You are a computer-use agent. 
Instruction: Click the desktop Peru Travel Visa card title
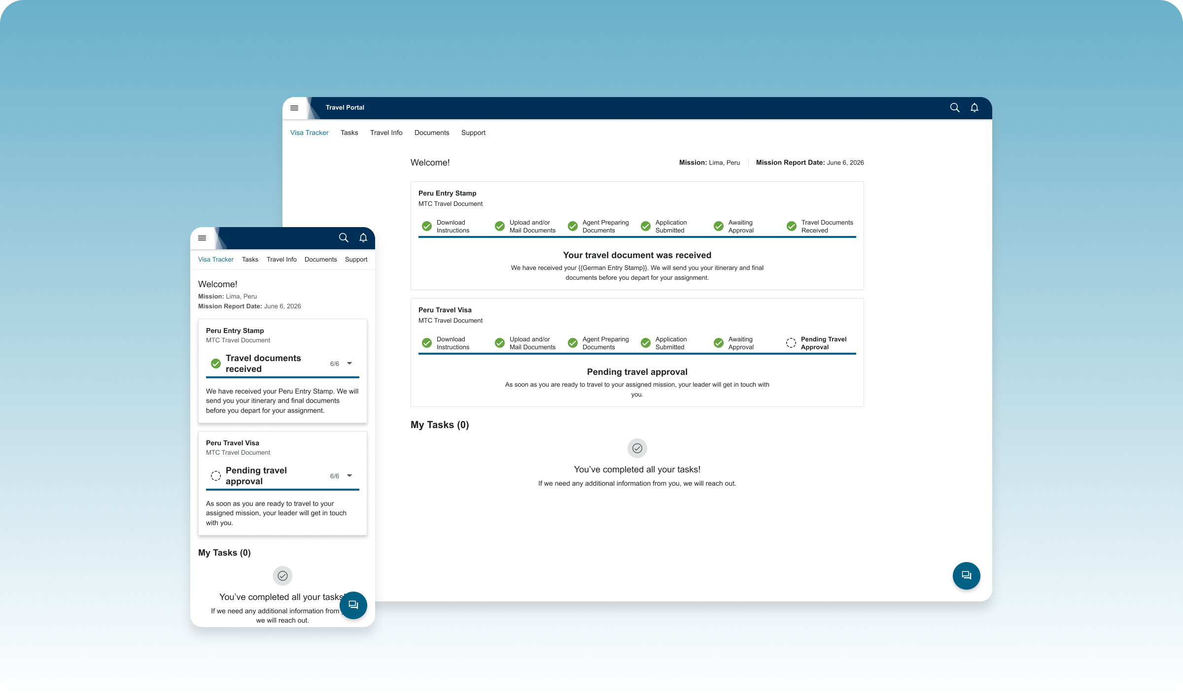[445, 310]
